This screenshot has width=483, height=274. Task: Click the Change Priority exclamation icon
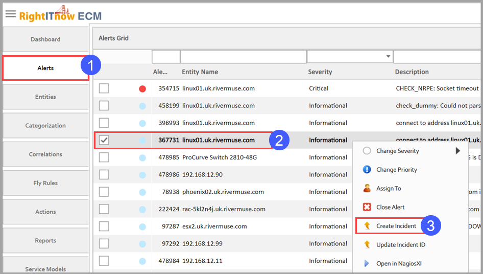[367, 169]
